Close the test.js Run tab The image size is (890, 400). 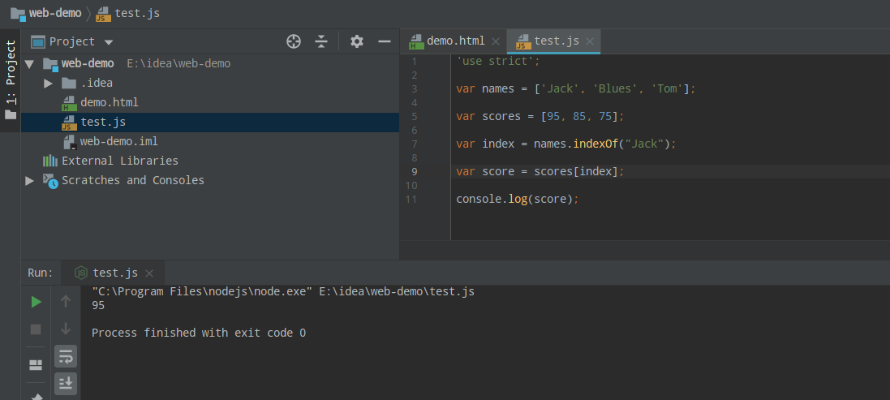pyautogui.click(x=149, y=273)
